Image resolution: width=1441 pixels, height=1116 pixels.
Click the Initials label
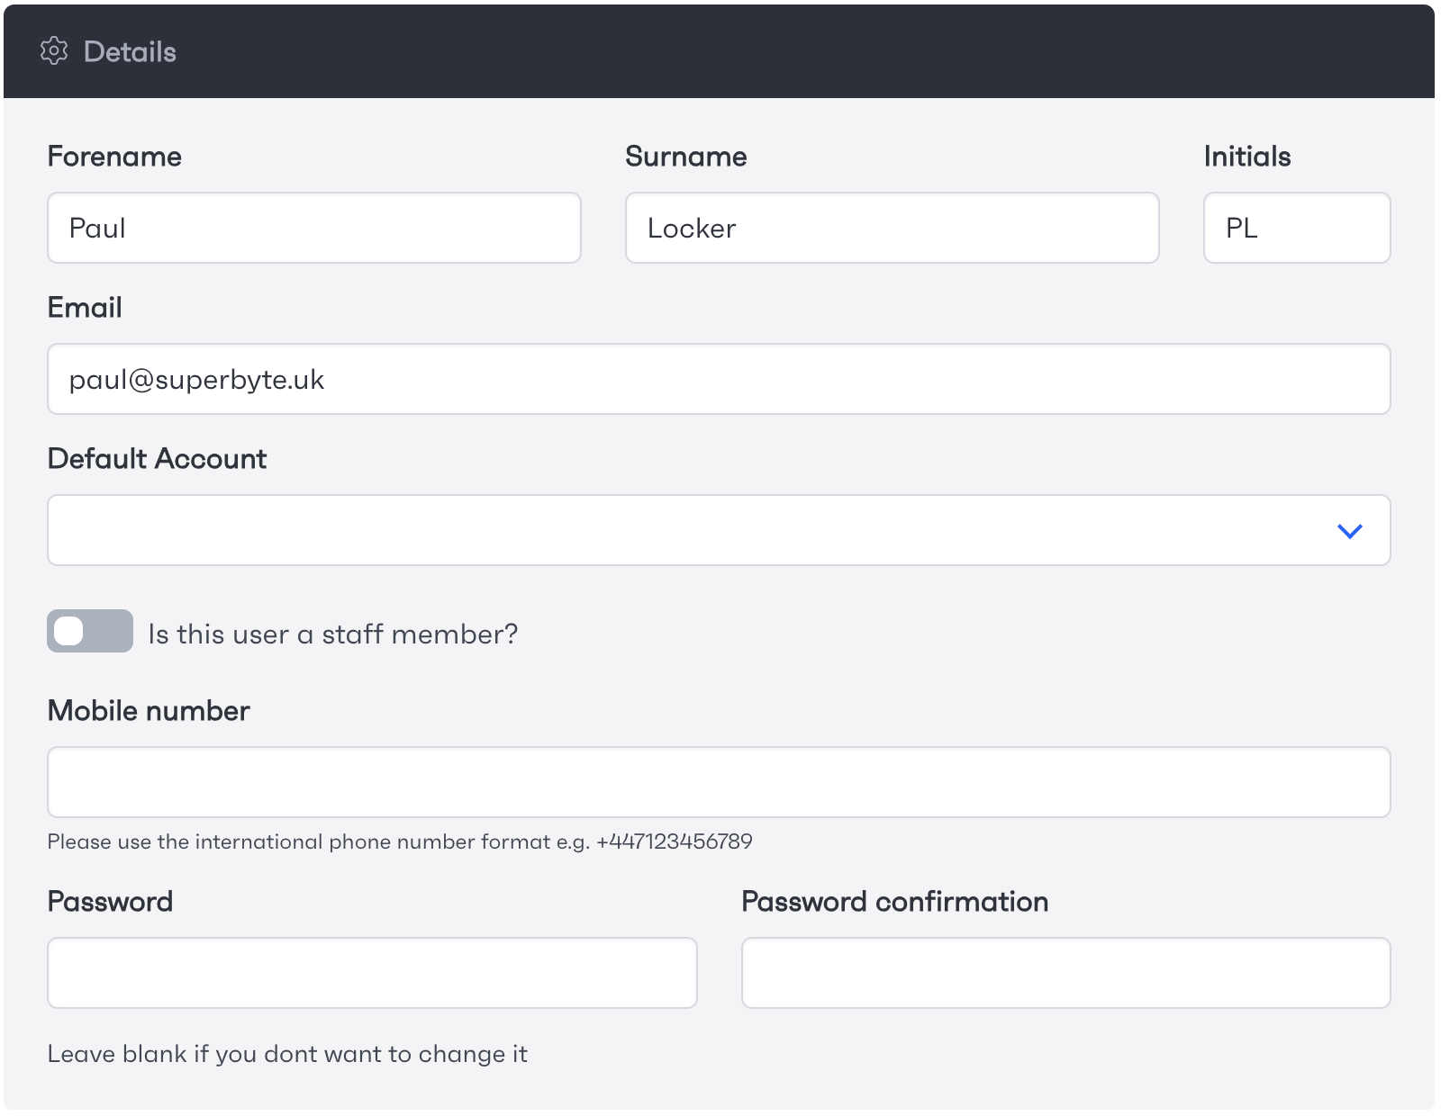[x=1247, y=157]
